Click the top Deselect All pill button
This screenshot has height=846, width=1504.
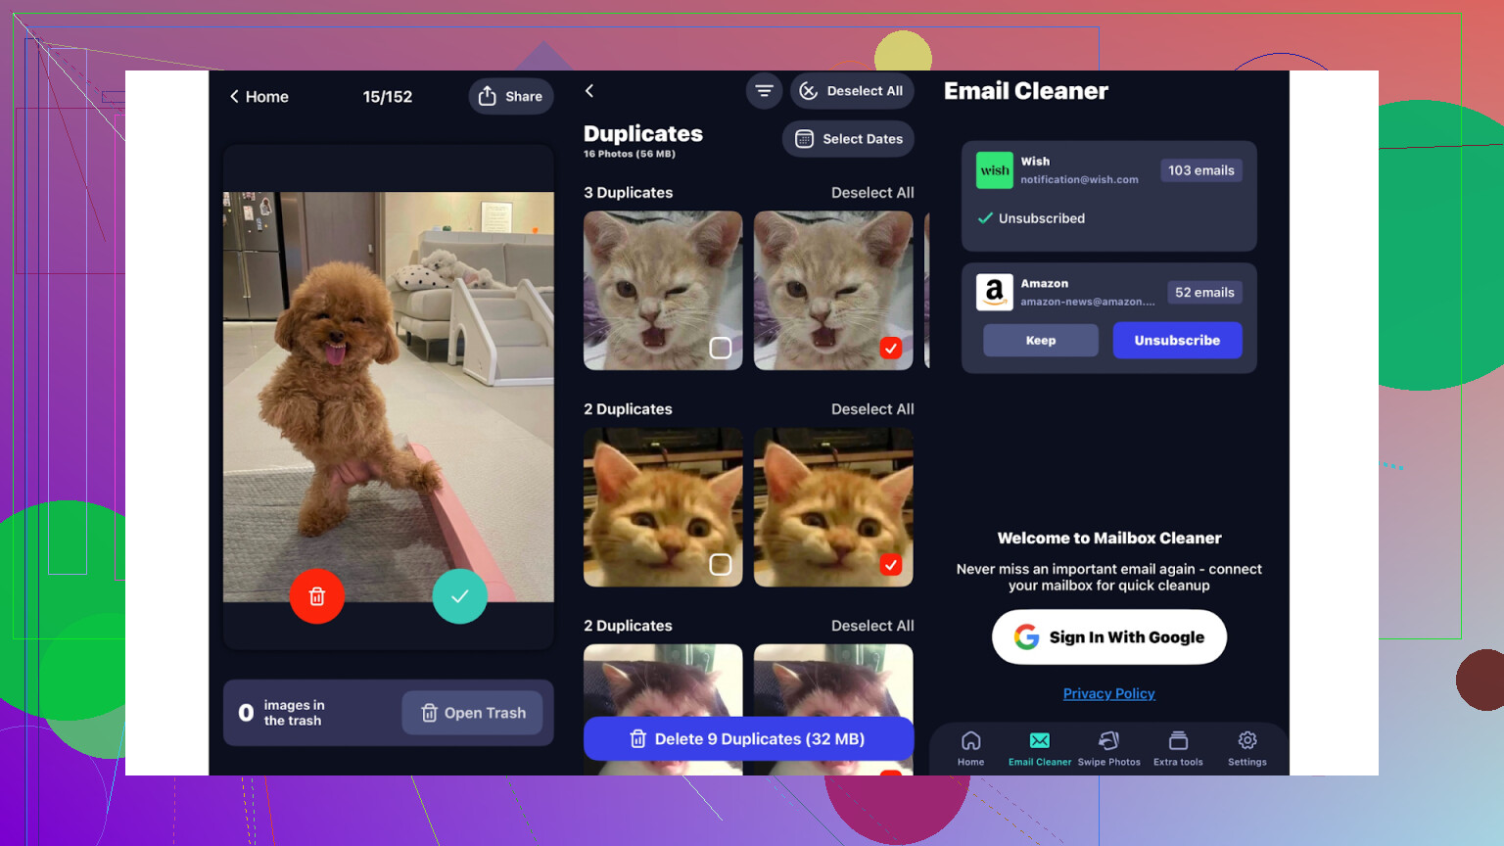852,91
